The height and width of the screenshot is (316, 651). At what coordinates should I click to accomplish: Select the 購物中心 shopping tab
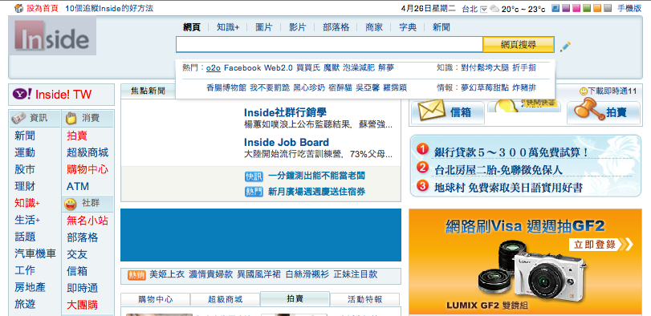tap(156, 299)
